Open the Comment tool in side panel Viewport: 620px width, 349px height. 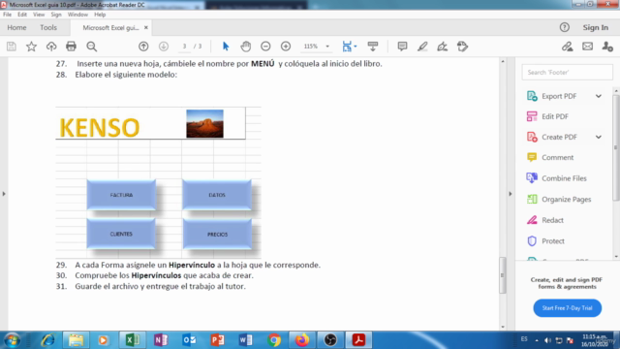[x=550, y=157]
